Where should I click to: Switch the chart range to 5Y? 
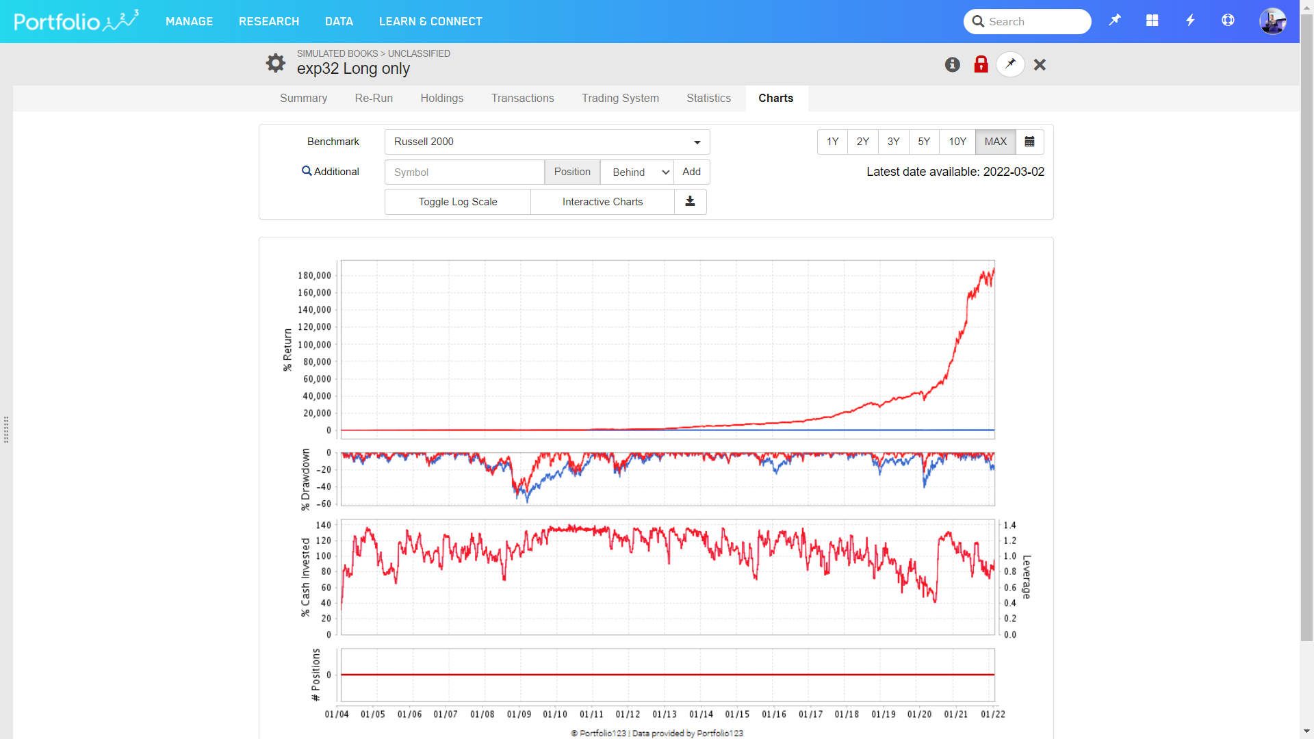click(x=924, y=142)
